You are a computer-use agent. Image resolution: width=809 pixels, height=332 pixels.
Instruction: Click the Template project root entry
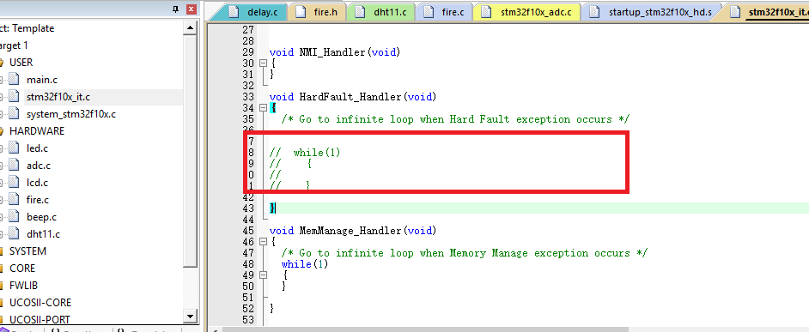(x=27, y=28)
